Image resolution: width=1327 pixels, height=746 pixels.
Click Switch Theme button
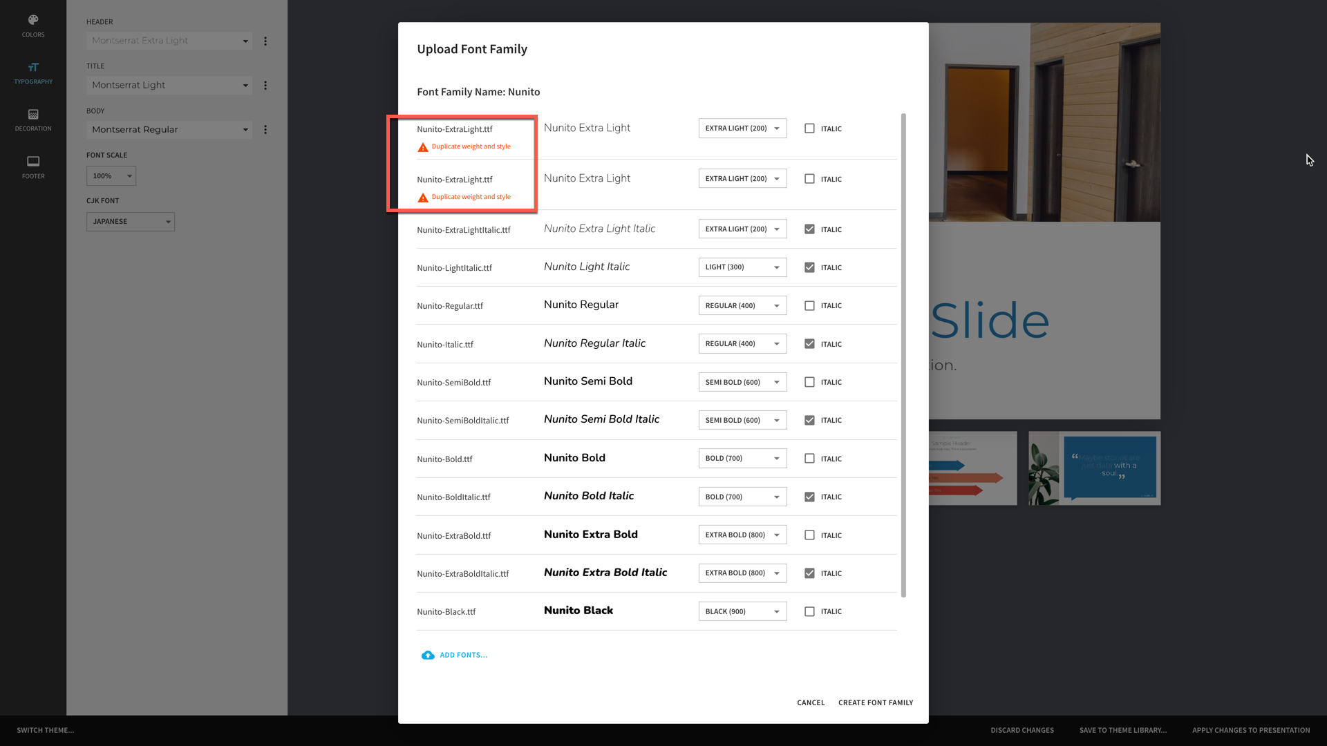(46, 730)
